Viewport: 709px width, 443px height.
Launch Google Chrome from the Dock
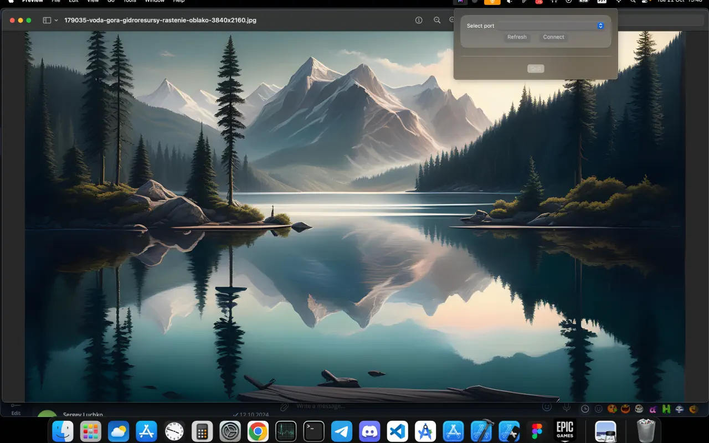coord(258,430)
